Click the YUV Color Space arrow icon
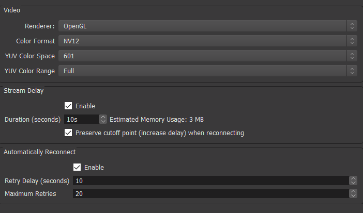 pos(352,56)
